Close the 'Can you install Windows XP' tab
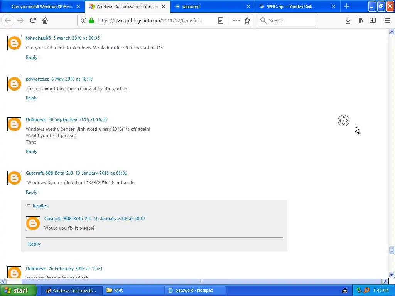The image size is (395, 296). tap(78, 7)
